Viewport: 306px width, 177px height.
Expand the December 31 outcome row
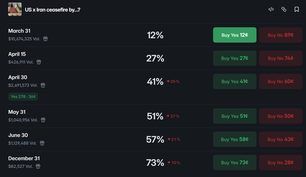click(x=24, y=158)
